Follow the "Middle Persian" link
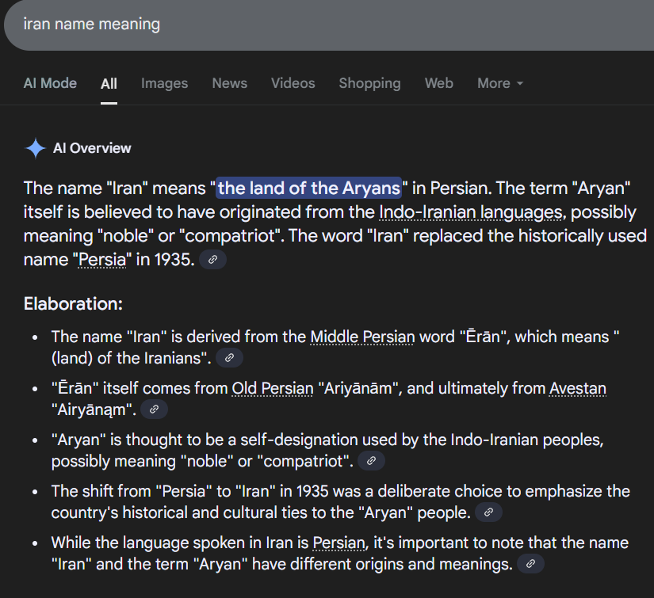 [362, 337]
